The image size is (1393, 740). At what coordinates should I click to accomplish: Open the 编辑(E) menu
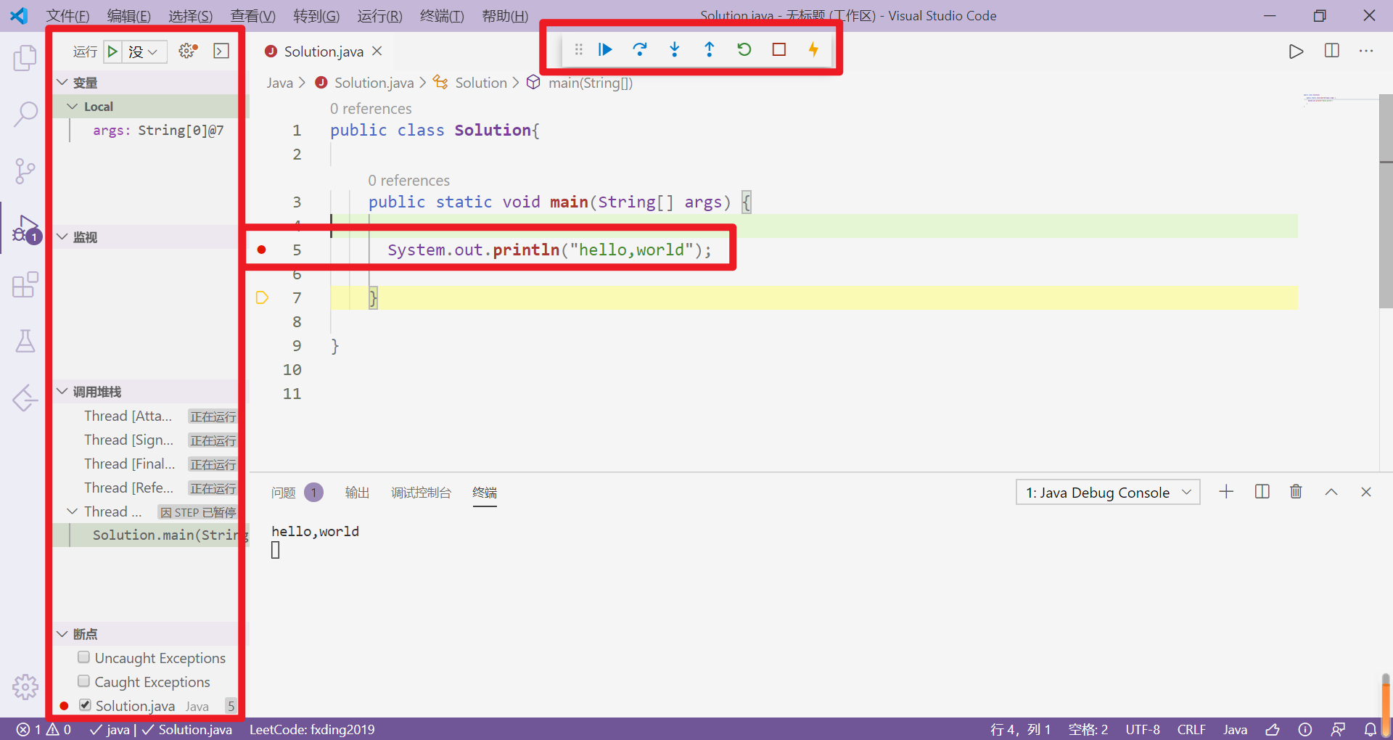129,15
